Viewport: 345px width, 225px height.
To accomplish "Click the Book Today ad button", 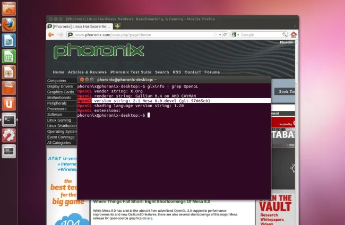I will pyautogui.click(x=285, y=91).
